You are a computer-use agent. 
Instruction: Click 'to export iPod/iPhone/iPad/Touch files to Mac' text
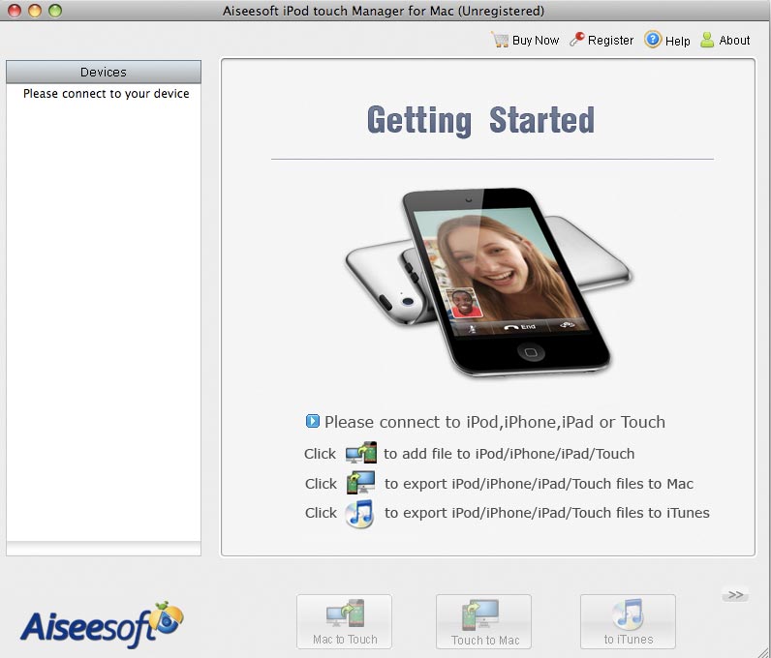click(539, 484)
